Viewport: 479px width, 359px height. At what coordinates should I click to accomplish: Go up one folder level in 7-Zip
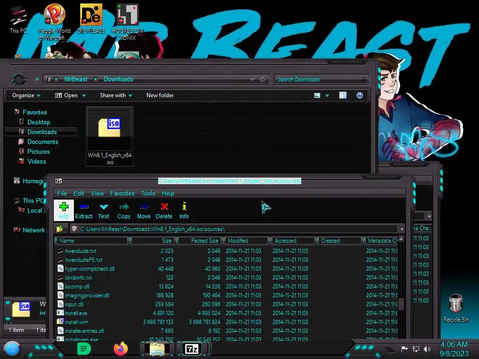59,229
